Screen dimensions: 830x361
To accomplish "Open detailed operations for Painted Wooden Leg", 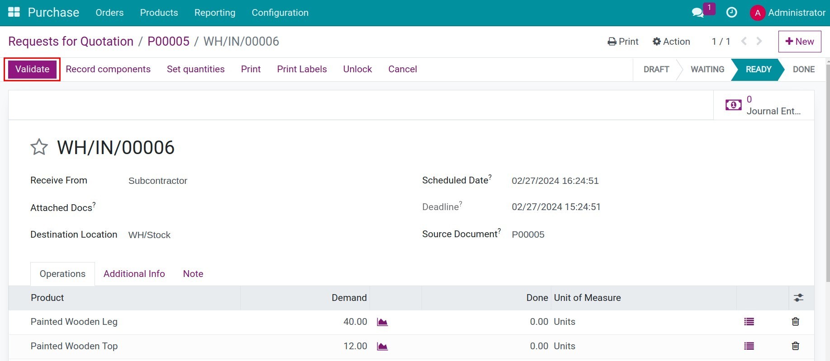I will pyautogui.click(x=749, y=322).
